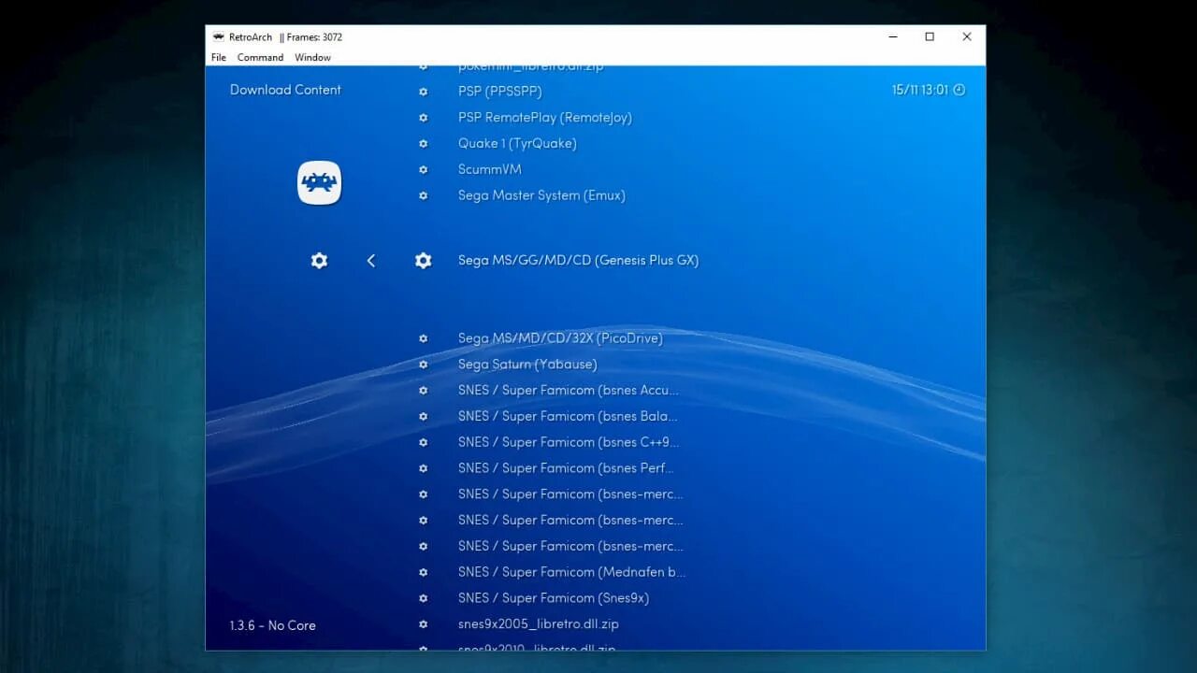Screen dimensions: 1197x673
Task: Select Sega Master System (Emux) core
Action: click(x=541, y=196)
